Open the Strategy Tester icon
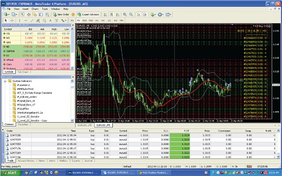This screenshot has height=176, width=282. [47, 14]
